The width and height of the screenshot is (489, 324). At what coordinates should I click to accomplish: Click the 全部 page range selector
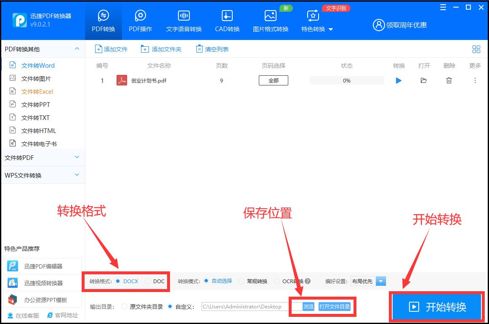point(273,80)
